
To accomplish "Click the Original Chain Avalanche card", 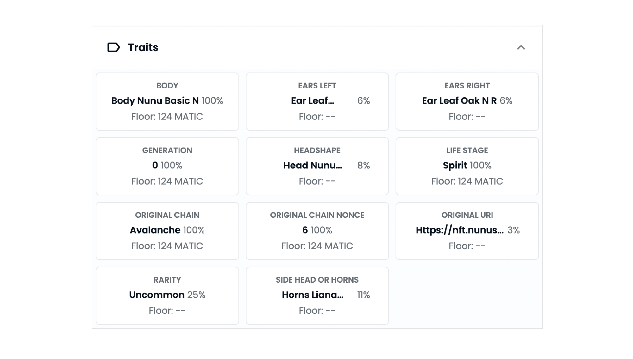I will [167, 231].
